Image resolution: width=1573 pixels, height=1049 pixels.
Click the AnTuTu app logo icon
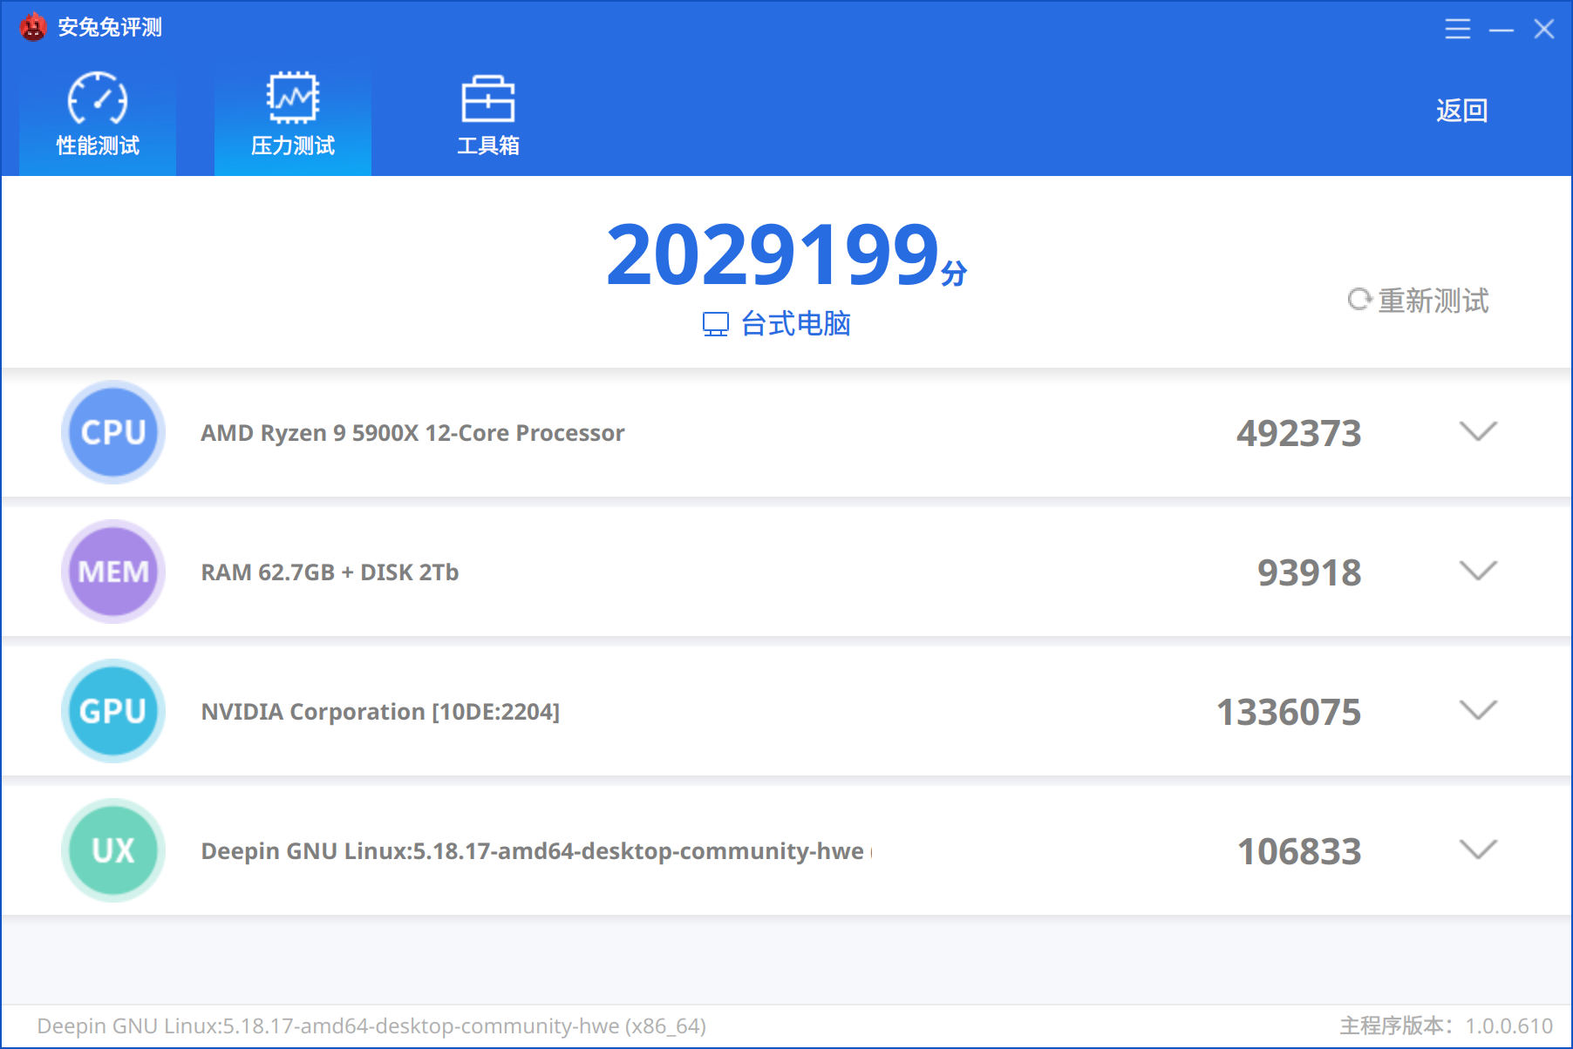coord(33,27)
